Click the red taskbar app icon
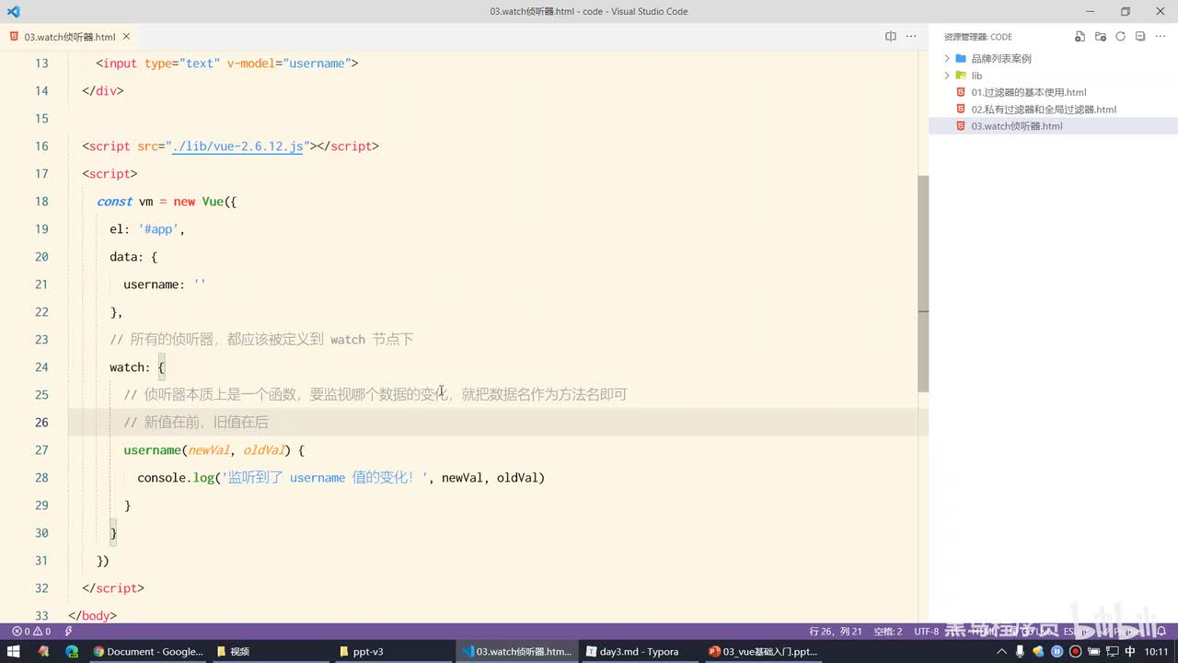1178x663 pixels. (42, 651)
